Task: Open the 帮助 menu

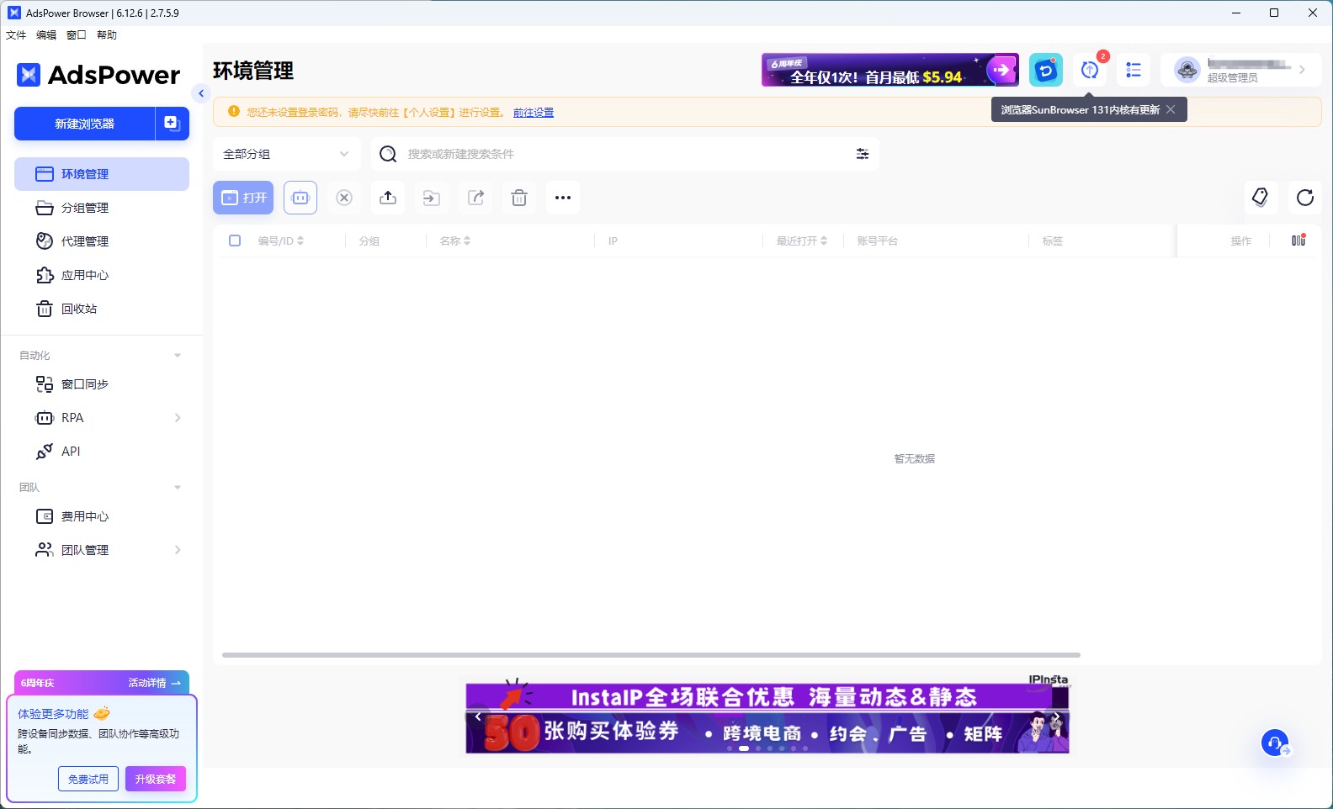Action: (107, 35)
